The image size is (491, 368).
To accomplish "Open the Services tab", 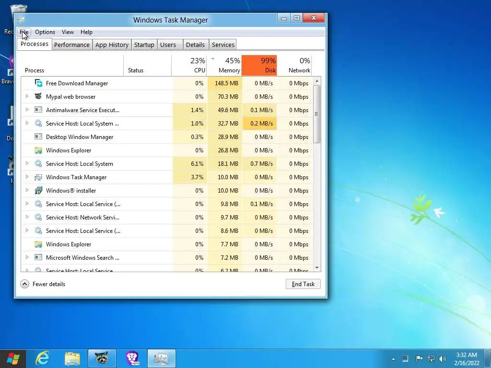I will point(223,45).
